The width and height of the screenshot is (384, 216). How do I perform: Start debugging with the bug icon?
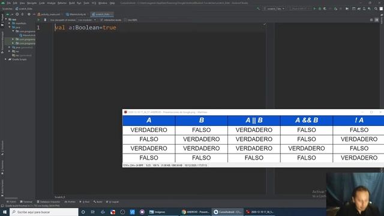tap(320, 8)
